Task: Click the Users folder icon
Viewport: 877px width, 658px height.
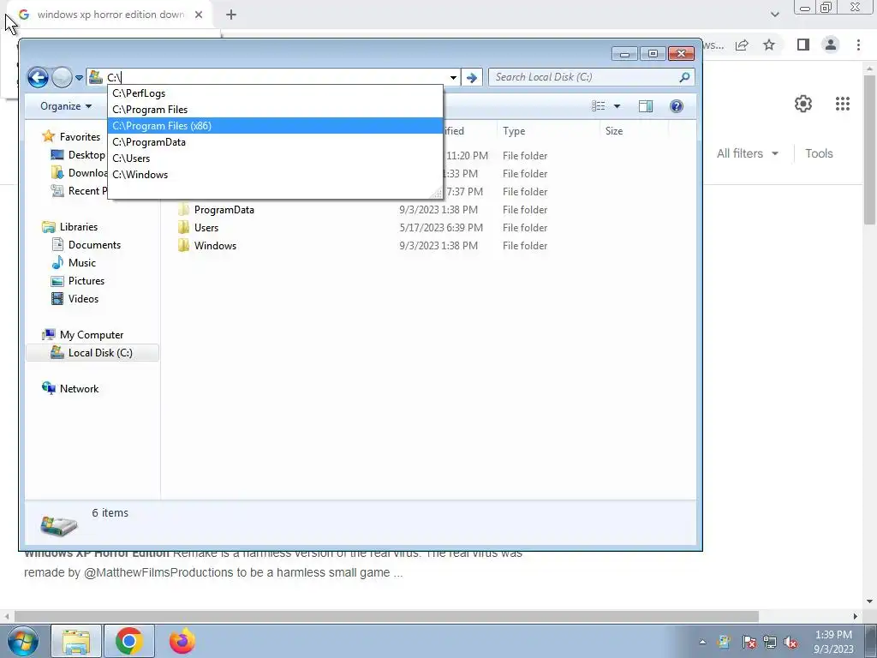Action: (x=183, y=228)
